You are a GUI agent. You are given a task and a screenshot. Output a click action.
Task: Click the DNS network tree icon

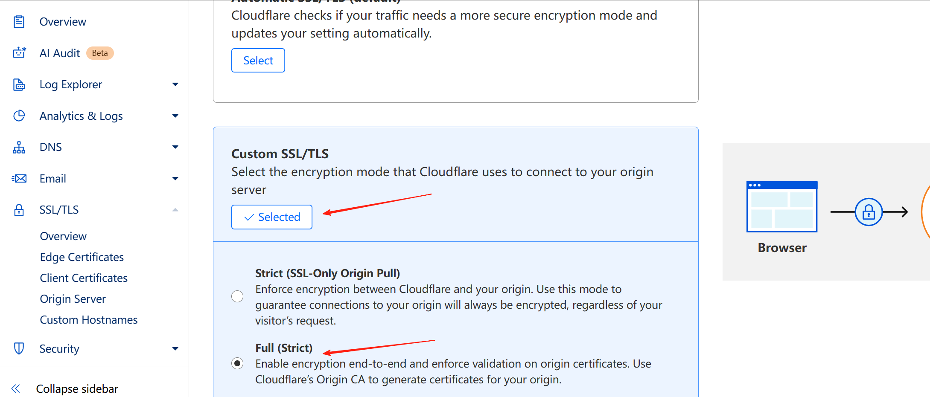[19, 147]
